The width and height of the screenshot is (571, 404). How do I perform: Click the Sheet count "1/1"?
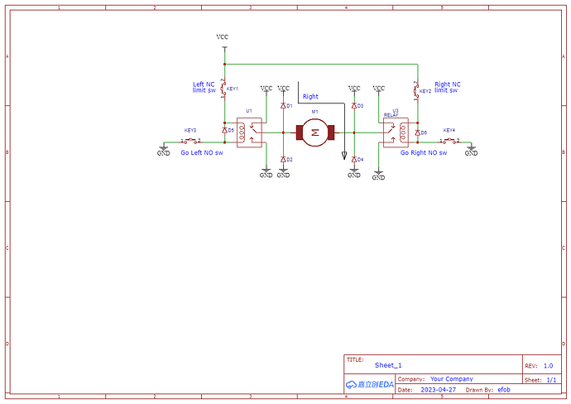tap(551, 380)
